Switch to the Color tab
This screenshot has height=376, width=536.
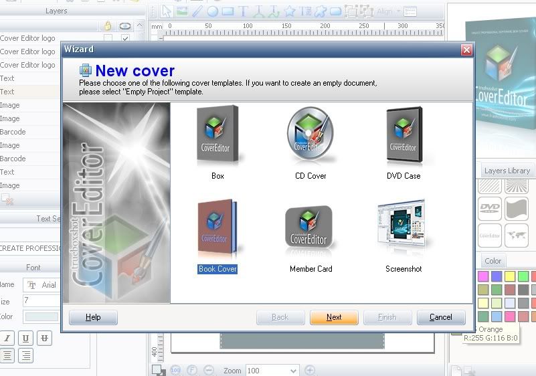(493, 261)
